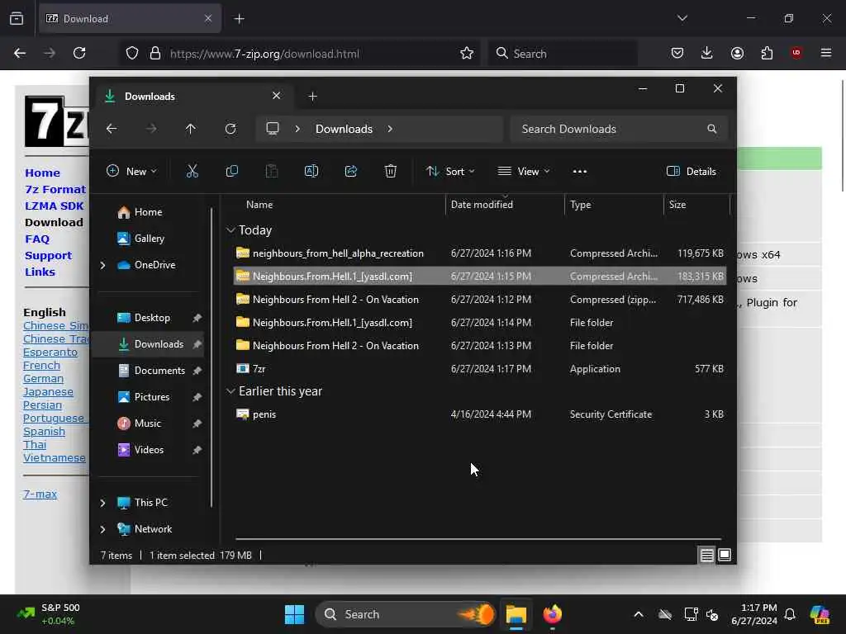Click the search magnifier in Search Downloads box
Image resolution: width=846 pixels, height=634 pixels.
[x=711, y=129]
